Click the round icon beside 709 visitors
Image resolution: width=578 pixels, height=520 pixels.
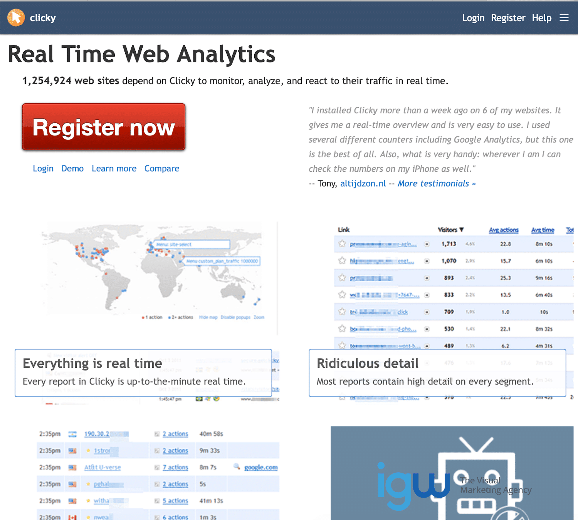[427, 312]
